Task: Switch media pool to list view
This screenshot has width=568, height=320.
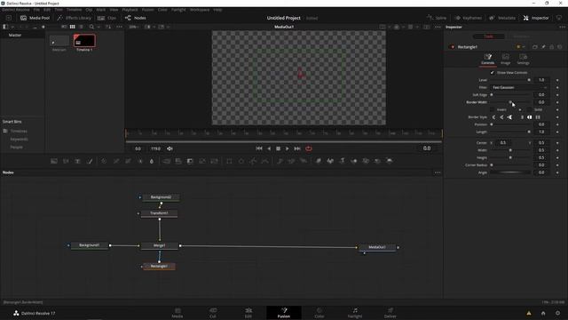Action: [x=81, y=27]
